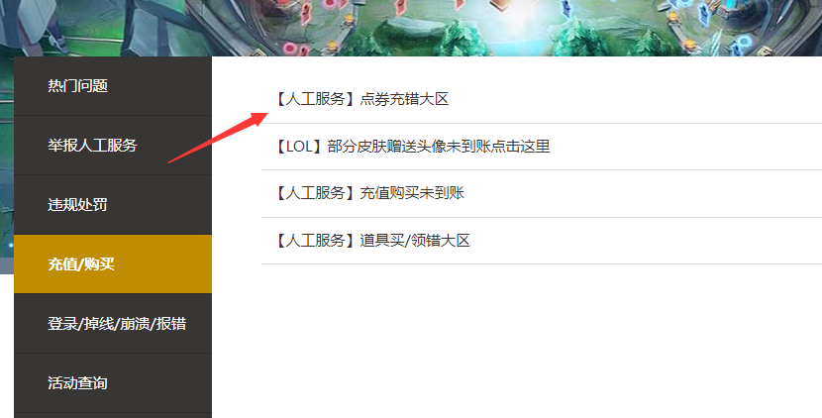
Task: Select the highlighted 充值/购买 category
Action: (x=113, y=263)
